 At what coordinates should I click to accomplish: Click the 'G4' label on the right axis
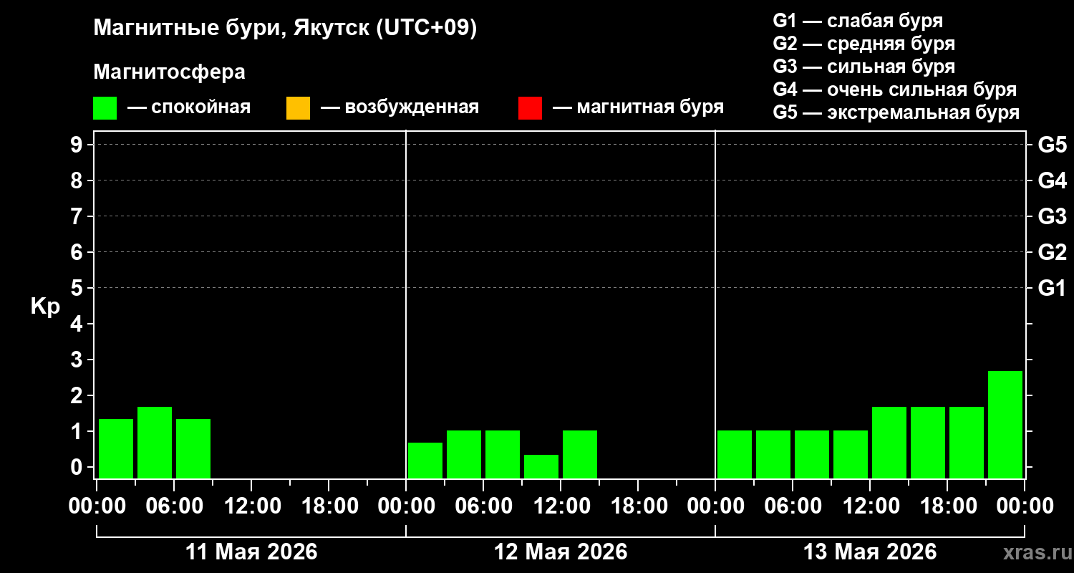tap(1052, 180)
